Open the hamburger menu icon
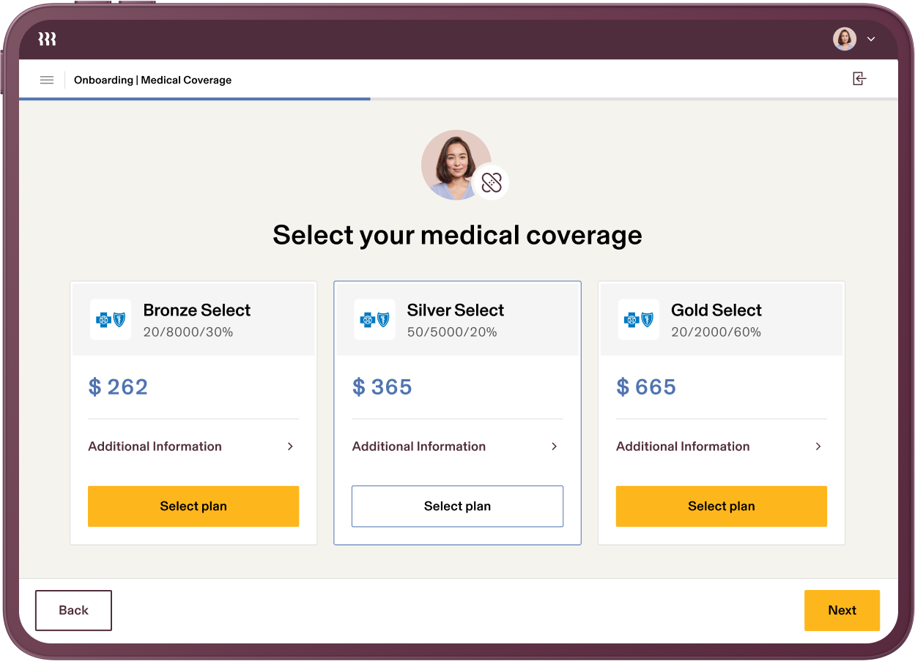915x661 pixels. click(47, 80)
